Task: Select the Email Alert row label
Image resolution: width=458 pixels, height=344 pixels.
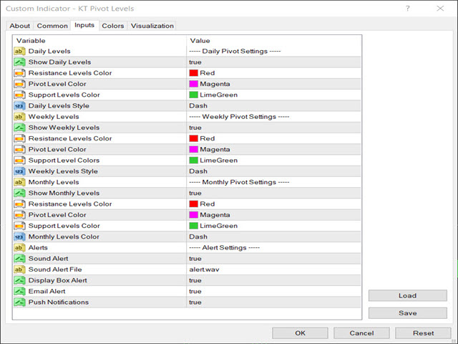Action: point(47,292)
